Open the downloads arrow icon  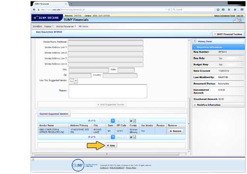(x=229, y=10)
